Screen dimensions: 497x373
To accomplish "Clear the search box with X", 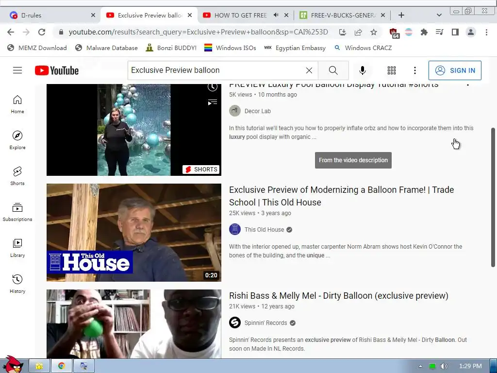I will (309, 70).
